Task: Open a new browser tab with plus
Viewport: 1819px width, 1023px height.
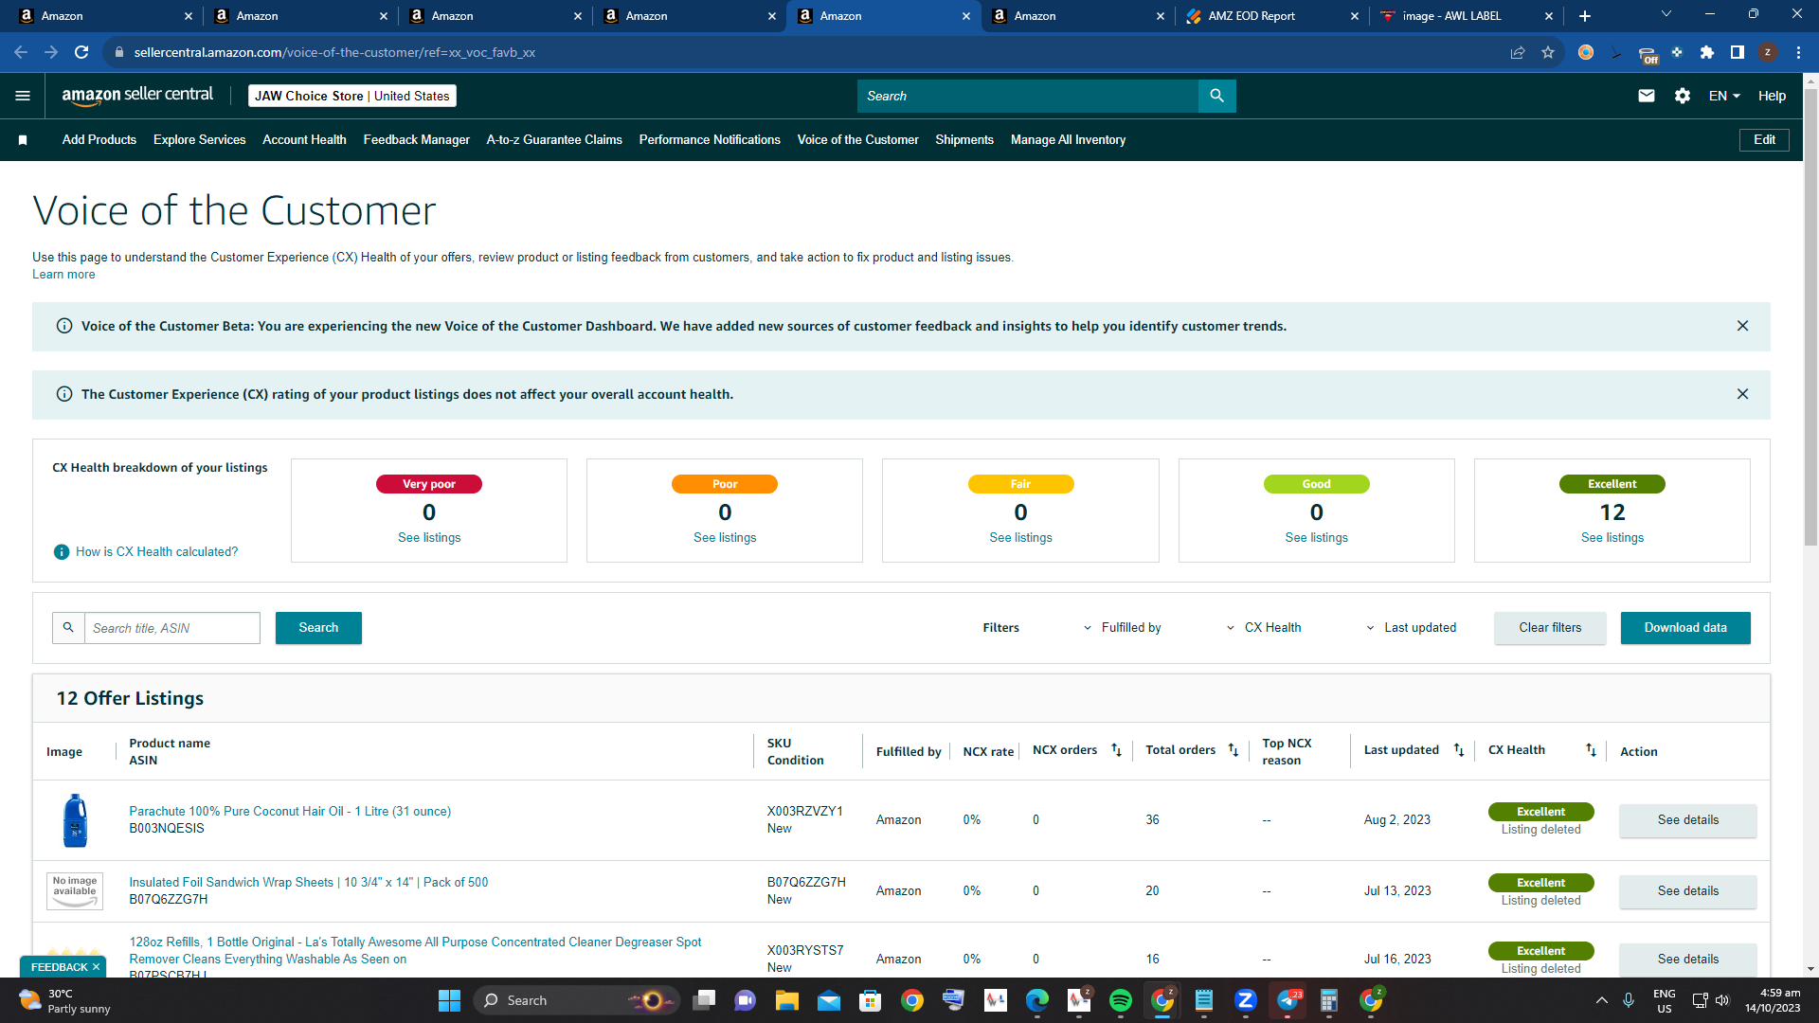Action: 1585,16
